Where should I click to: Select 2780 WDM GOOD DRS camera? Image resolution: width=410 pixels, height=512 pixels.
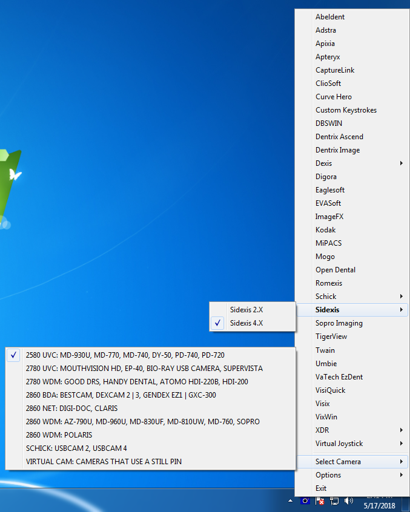[x=150, y=382]
